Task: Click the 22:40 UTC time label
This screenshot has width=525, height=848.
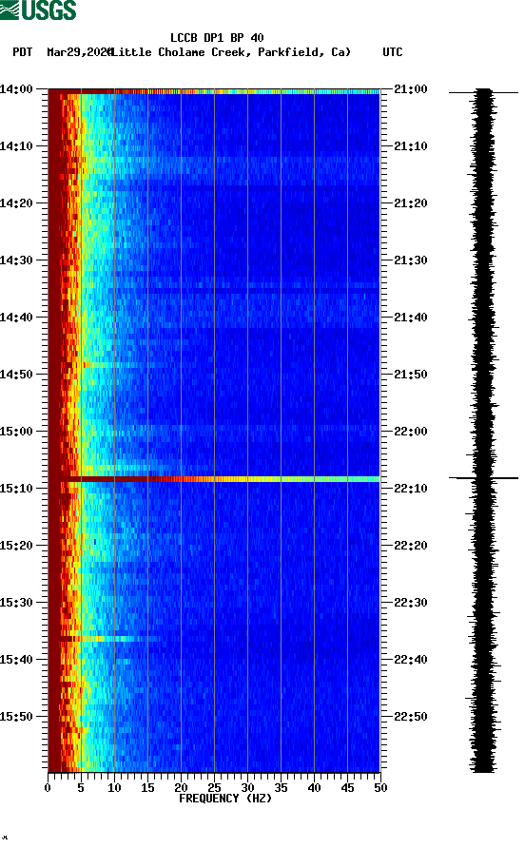Action: click(411, 660)
